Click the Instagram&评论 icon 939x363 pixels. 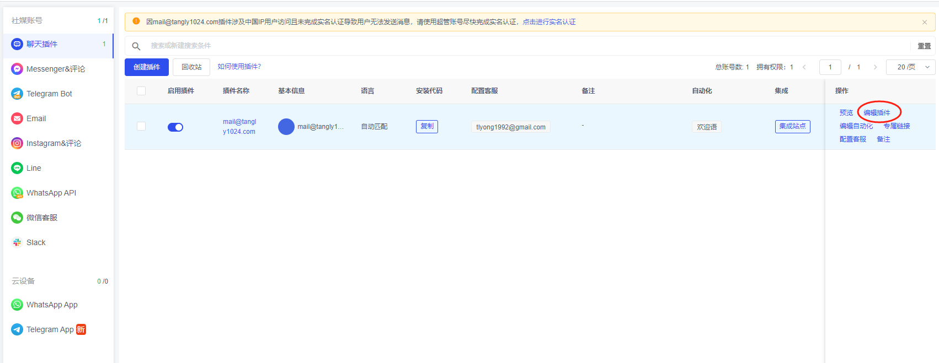coord(17,143)
